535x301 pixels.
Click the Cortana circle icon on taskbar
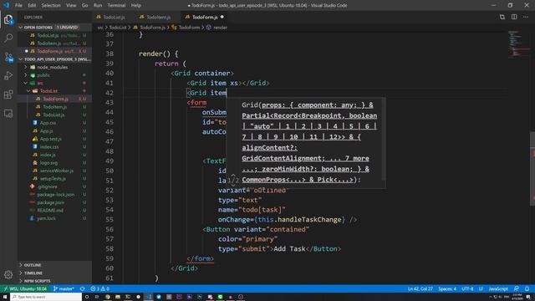tap(87, 297)
